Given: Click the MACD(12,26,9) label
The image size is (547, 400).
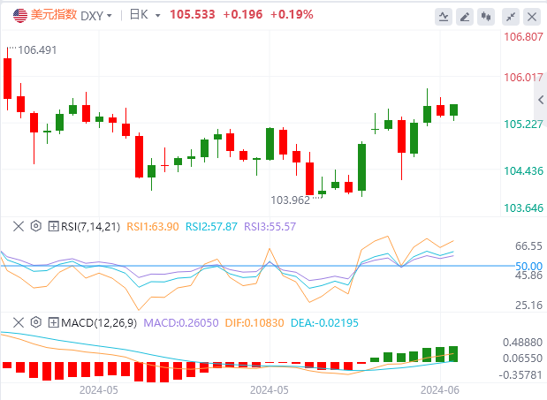Looking at the screenshot, I should tap(99, 323).
